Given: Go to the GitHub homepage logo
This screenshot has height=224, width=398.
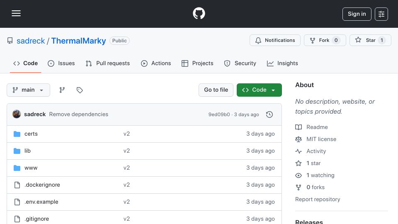Looking at the screenshot, I should click(x=199, y=13).
